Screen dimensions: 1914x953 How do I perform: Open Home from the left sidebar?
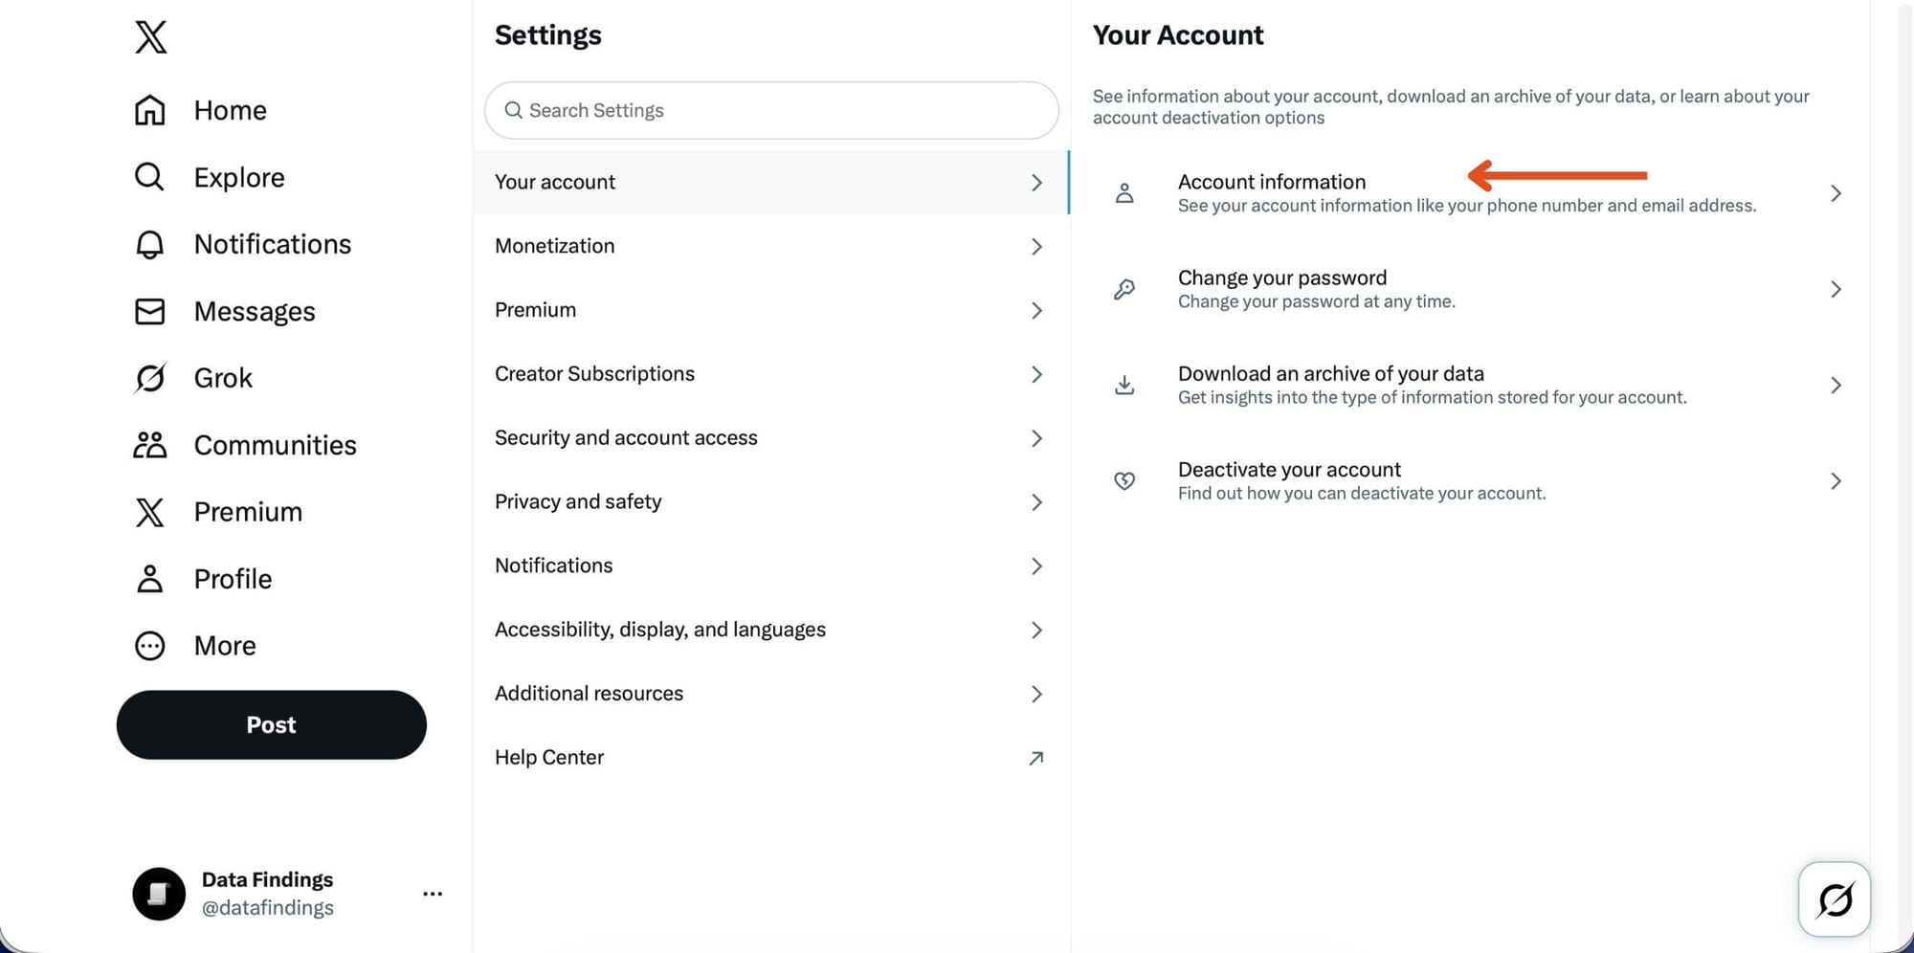click(x=149, y=110)
